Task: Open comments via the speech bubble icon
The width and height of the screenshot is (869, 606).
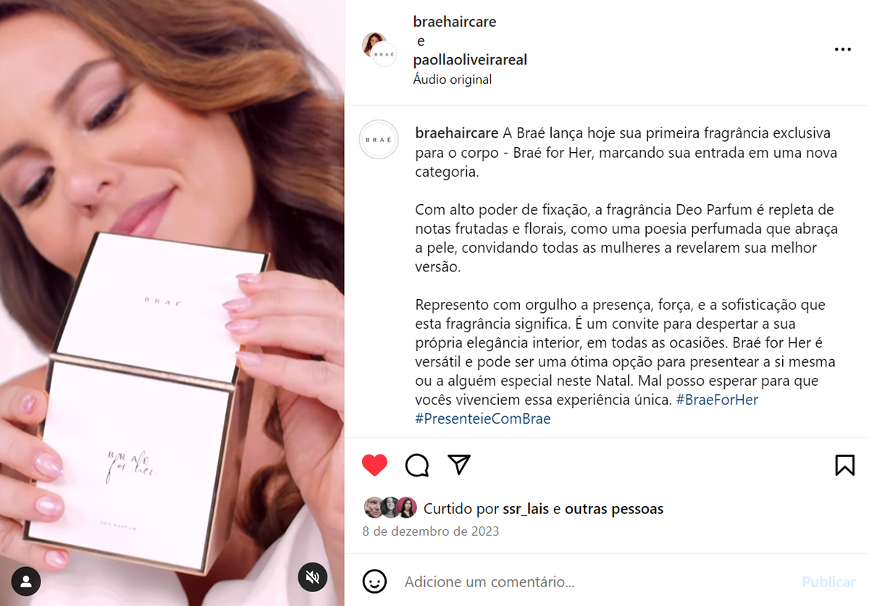Action: [417, 465]
